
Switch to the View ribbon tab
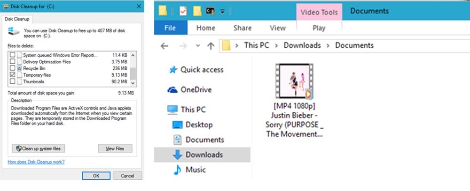[x=278, y=28]
